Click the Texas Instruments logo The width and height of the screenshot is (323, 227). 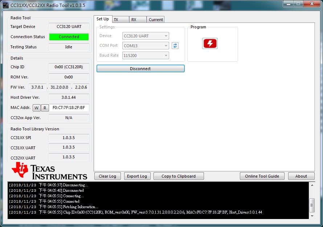click(x=49, y=170)
